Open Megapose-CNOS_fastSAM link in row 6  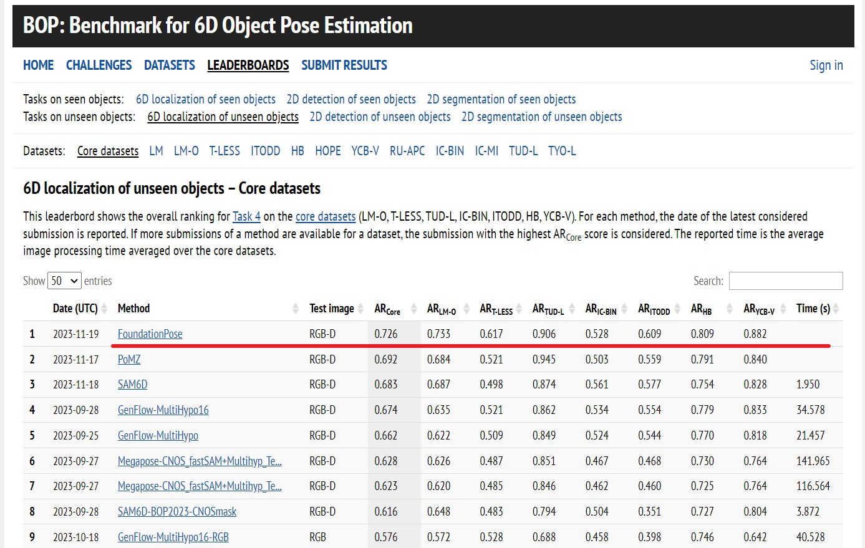click(200, 461)
